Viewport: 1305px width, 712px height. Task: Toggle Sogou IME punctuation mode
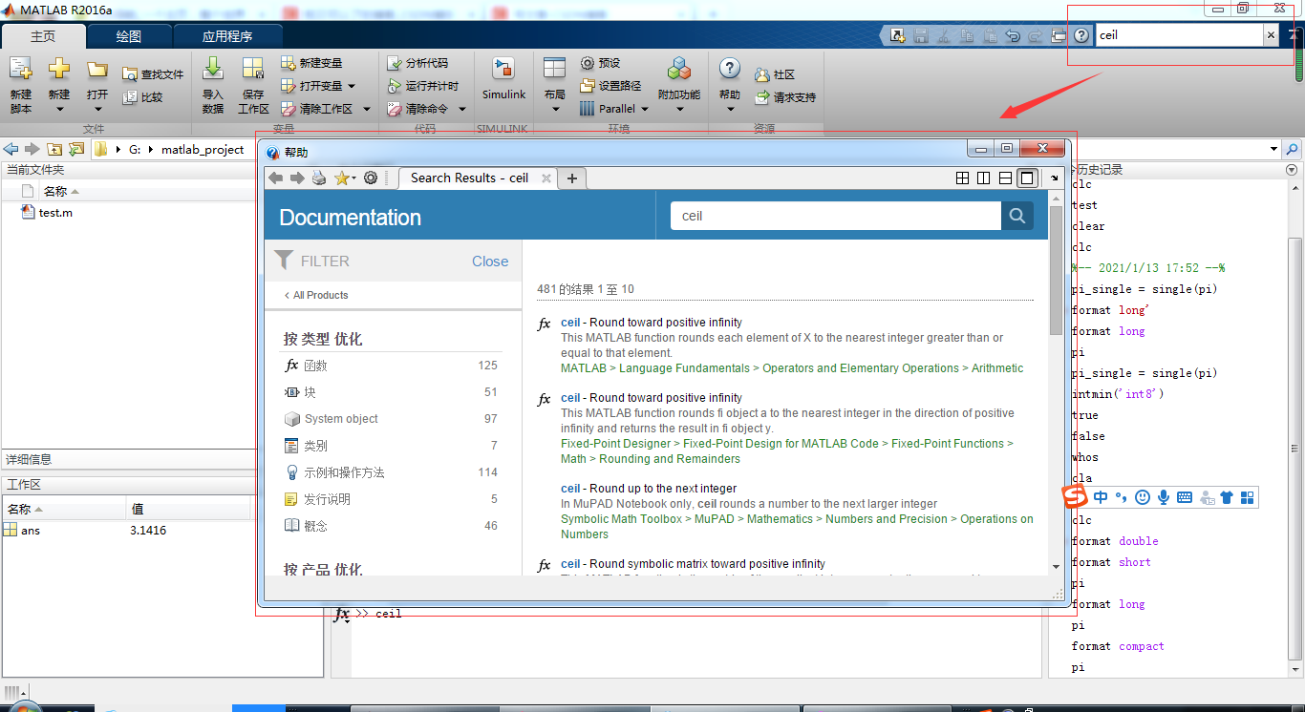click(1122, 497)
